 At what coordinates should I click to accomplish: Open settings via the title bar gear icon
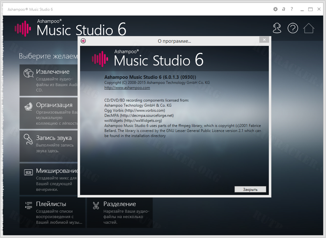pos(275,9)
